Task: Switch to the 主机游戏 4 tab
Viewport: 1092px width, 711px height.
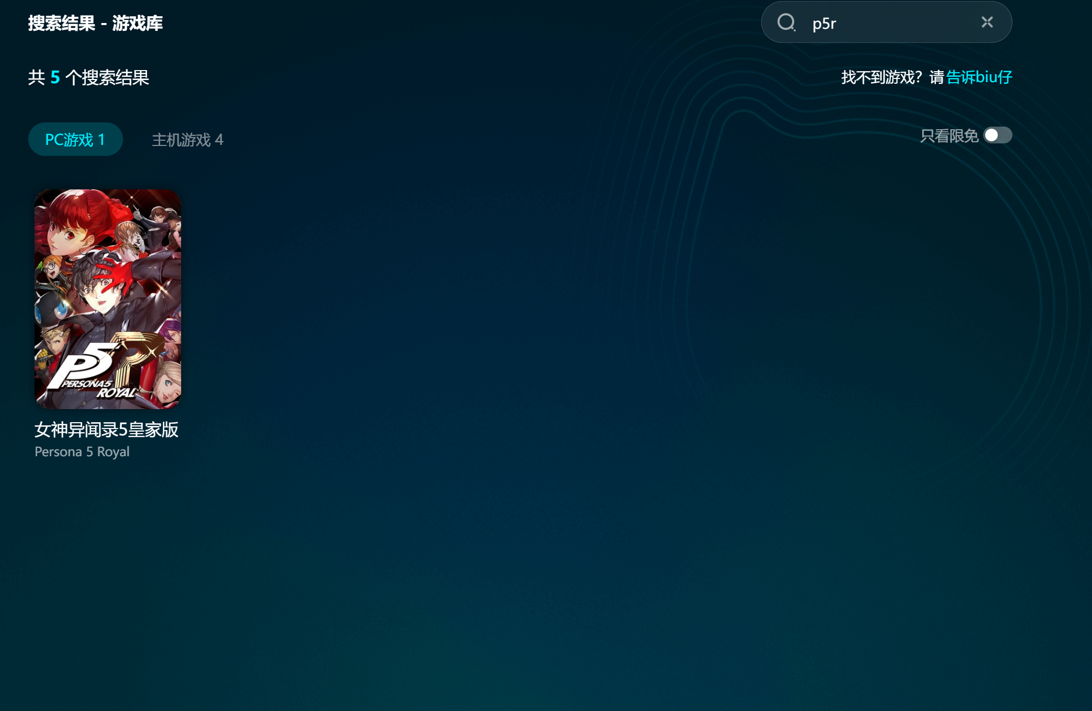Action: (x=187, y=140)
